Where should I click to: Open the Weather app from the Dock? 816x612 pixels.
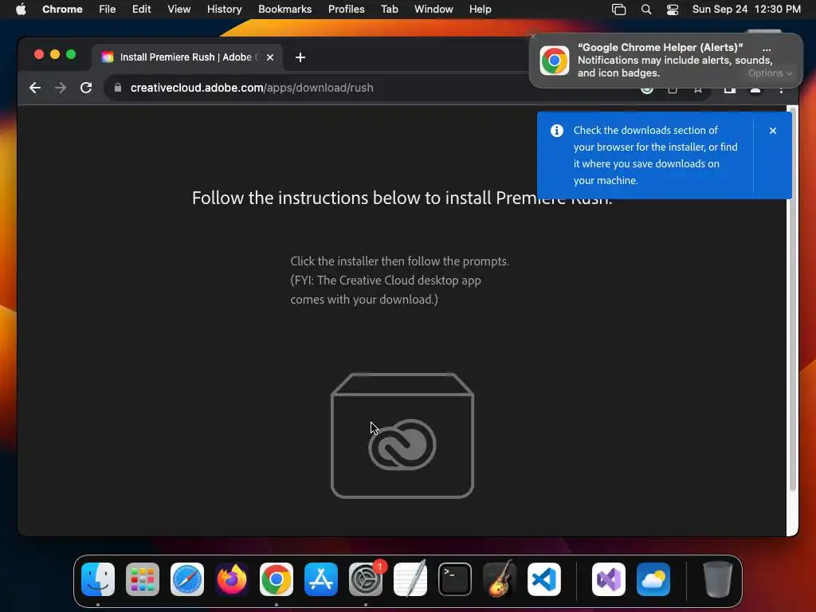point(653,579)
